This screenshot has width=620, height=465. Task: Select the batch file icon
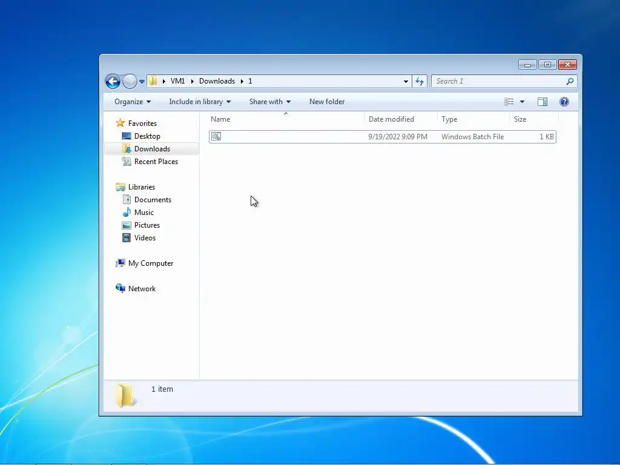[216, 136]
